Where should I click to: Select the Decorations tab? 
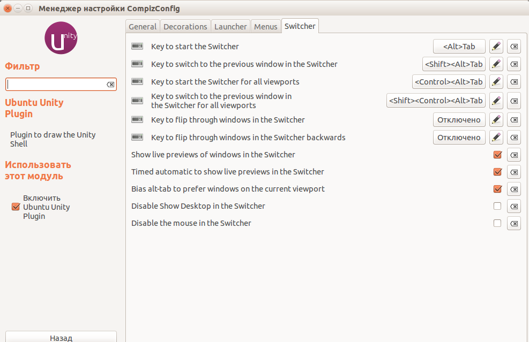tap(185, 27)
